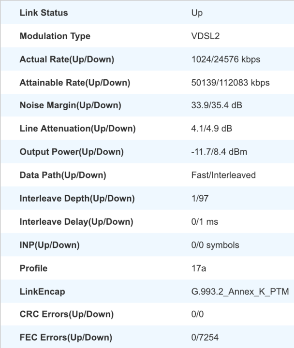This screenshot has height=348, width=294.
Task: Select the 4.1/4.9 dB attenuation value
Action: coord(212,129)
